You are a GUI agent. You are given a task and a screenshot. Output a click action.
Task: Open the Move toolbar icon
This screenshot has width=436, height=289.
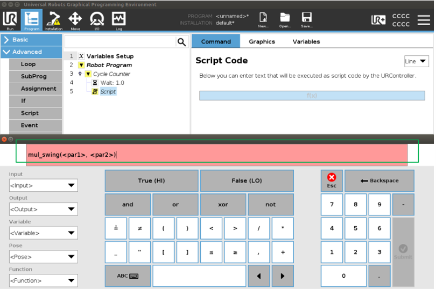[x=75, y=20]
